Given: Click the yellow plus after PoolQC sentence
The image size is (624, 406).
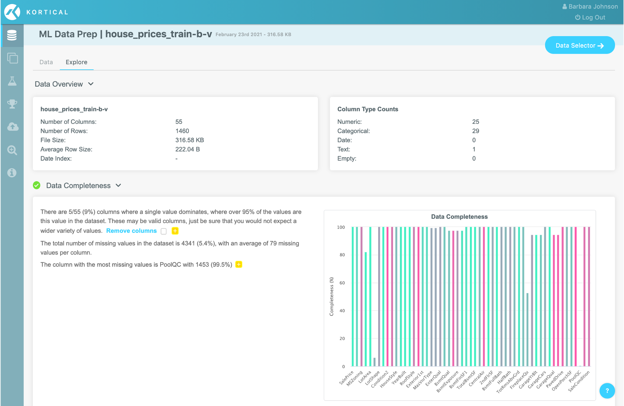Looking at the screenshot, I should [x=239, y=265].
